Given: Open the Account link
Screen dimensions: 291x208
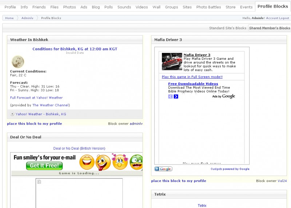Looking at the screenshot, I should point(272,18).
